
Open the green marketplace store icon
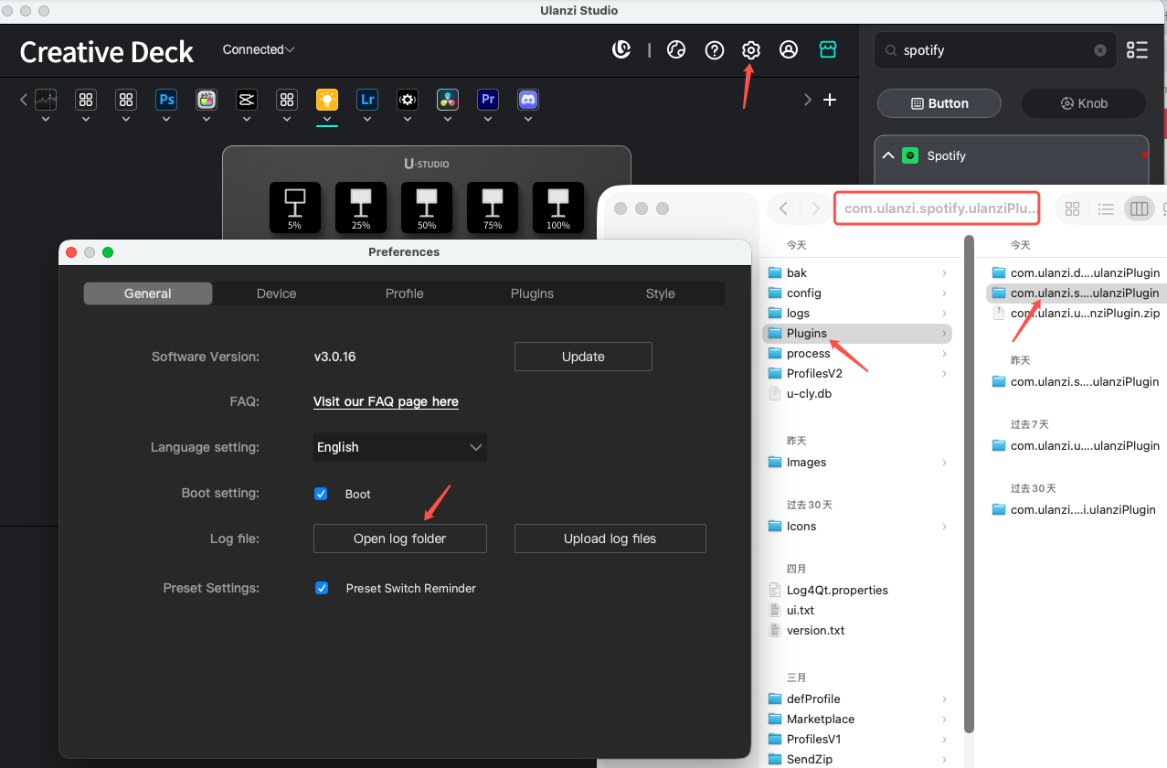828,49
